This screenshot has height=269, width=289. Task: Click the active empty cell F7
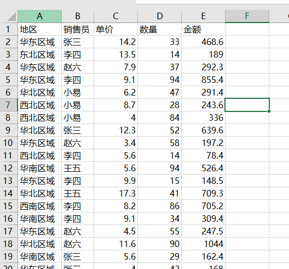(247, 105)
